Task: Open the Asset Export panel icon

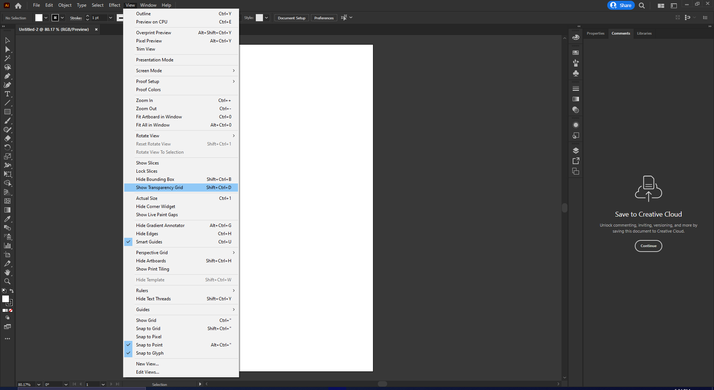Action: pyautogui.click(x=576, y=161)
